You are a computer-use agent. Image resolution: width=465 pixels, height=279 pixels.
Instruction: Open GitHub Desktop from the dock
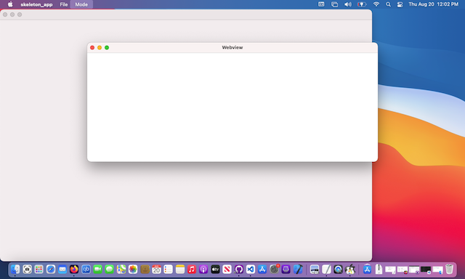point(239,270)
